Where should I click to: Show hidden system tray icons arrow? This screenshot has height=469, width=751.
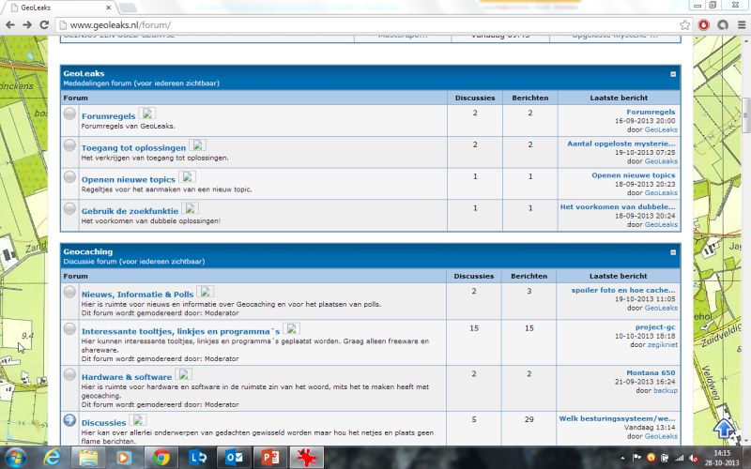coord(622,459)
